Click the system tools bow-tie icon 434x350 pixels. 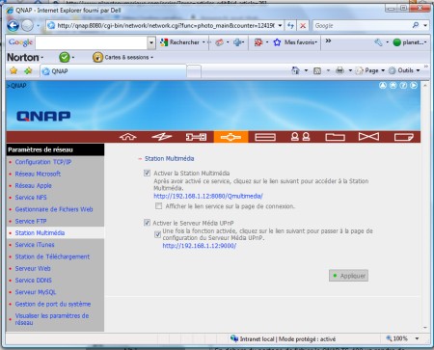click(368, 137)
